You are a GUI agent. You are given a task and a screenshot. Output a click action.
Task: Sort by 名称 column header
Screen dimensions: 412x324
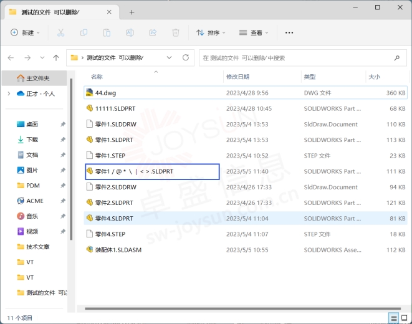coord(97,77)
